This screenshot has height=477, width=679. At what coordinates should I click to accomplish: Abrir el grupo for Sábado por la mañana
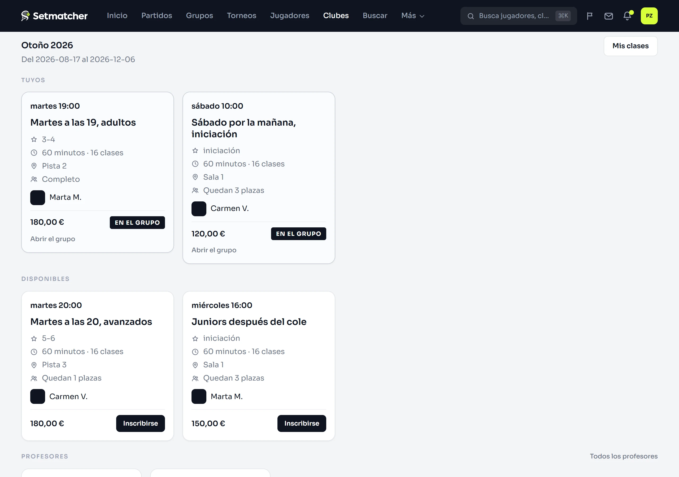(x=214, y=250)
